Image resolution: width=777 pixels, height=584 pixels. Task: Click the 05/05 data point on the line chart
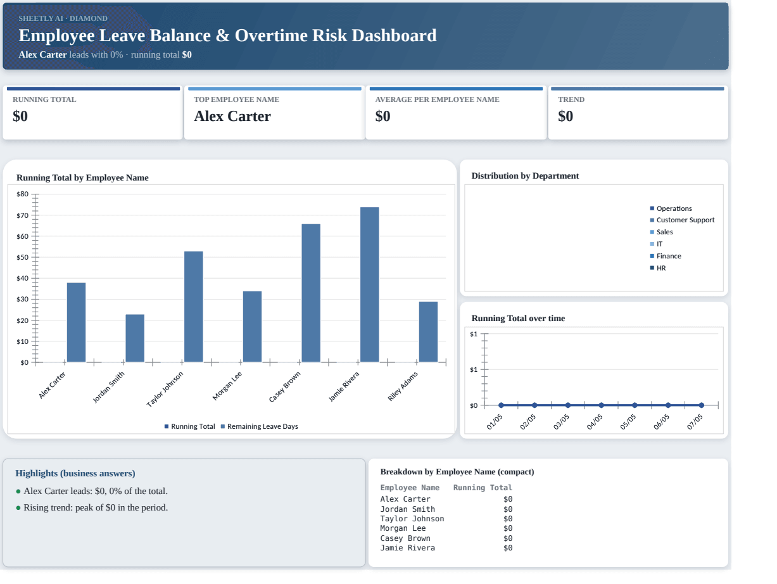click(635, 405)
